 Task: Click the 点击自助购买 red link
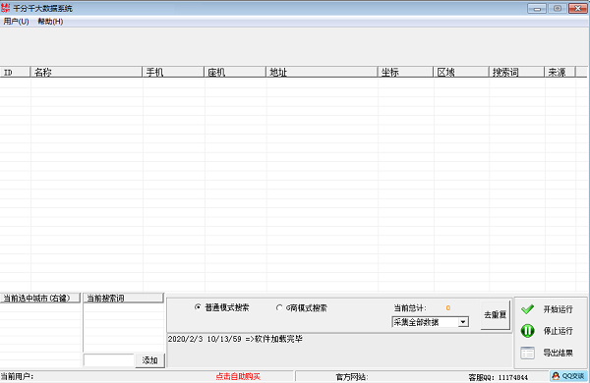(x=238, y=376)
